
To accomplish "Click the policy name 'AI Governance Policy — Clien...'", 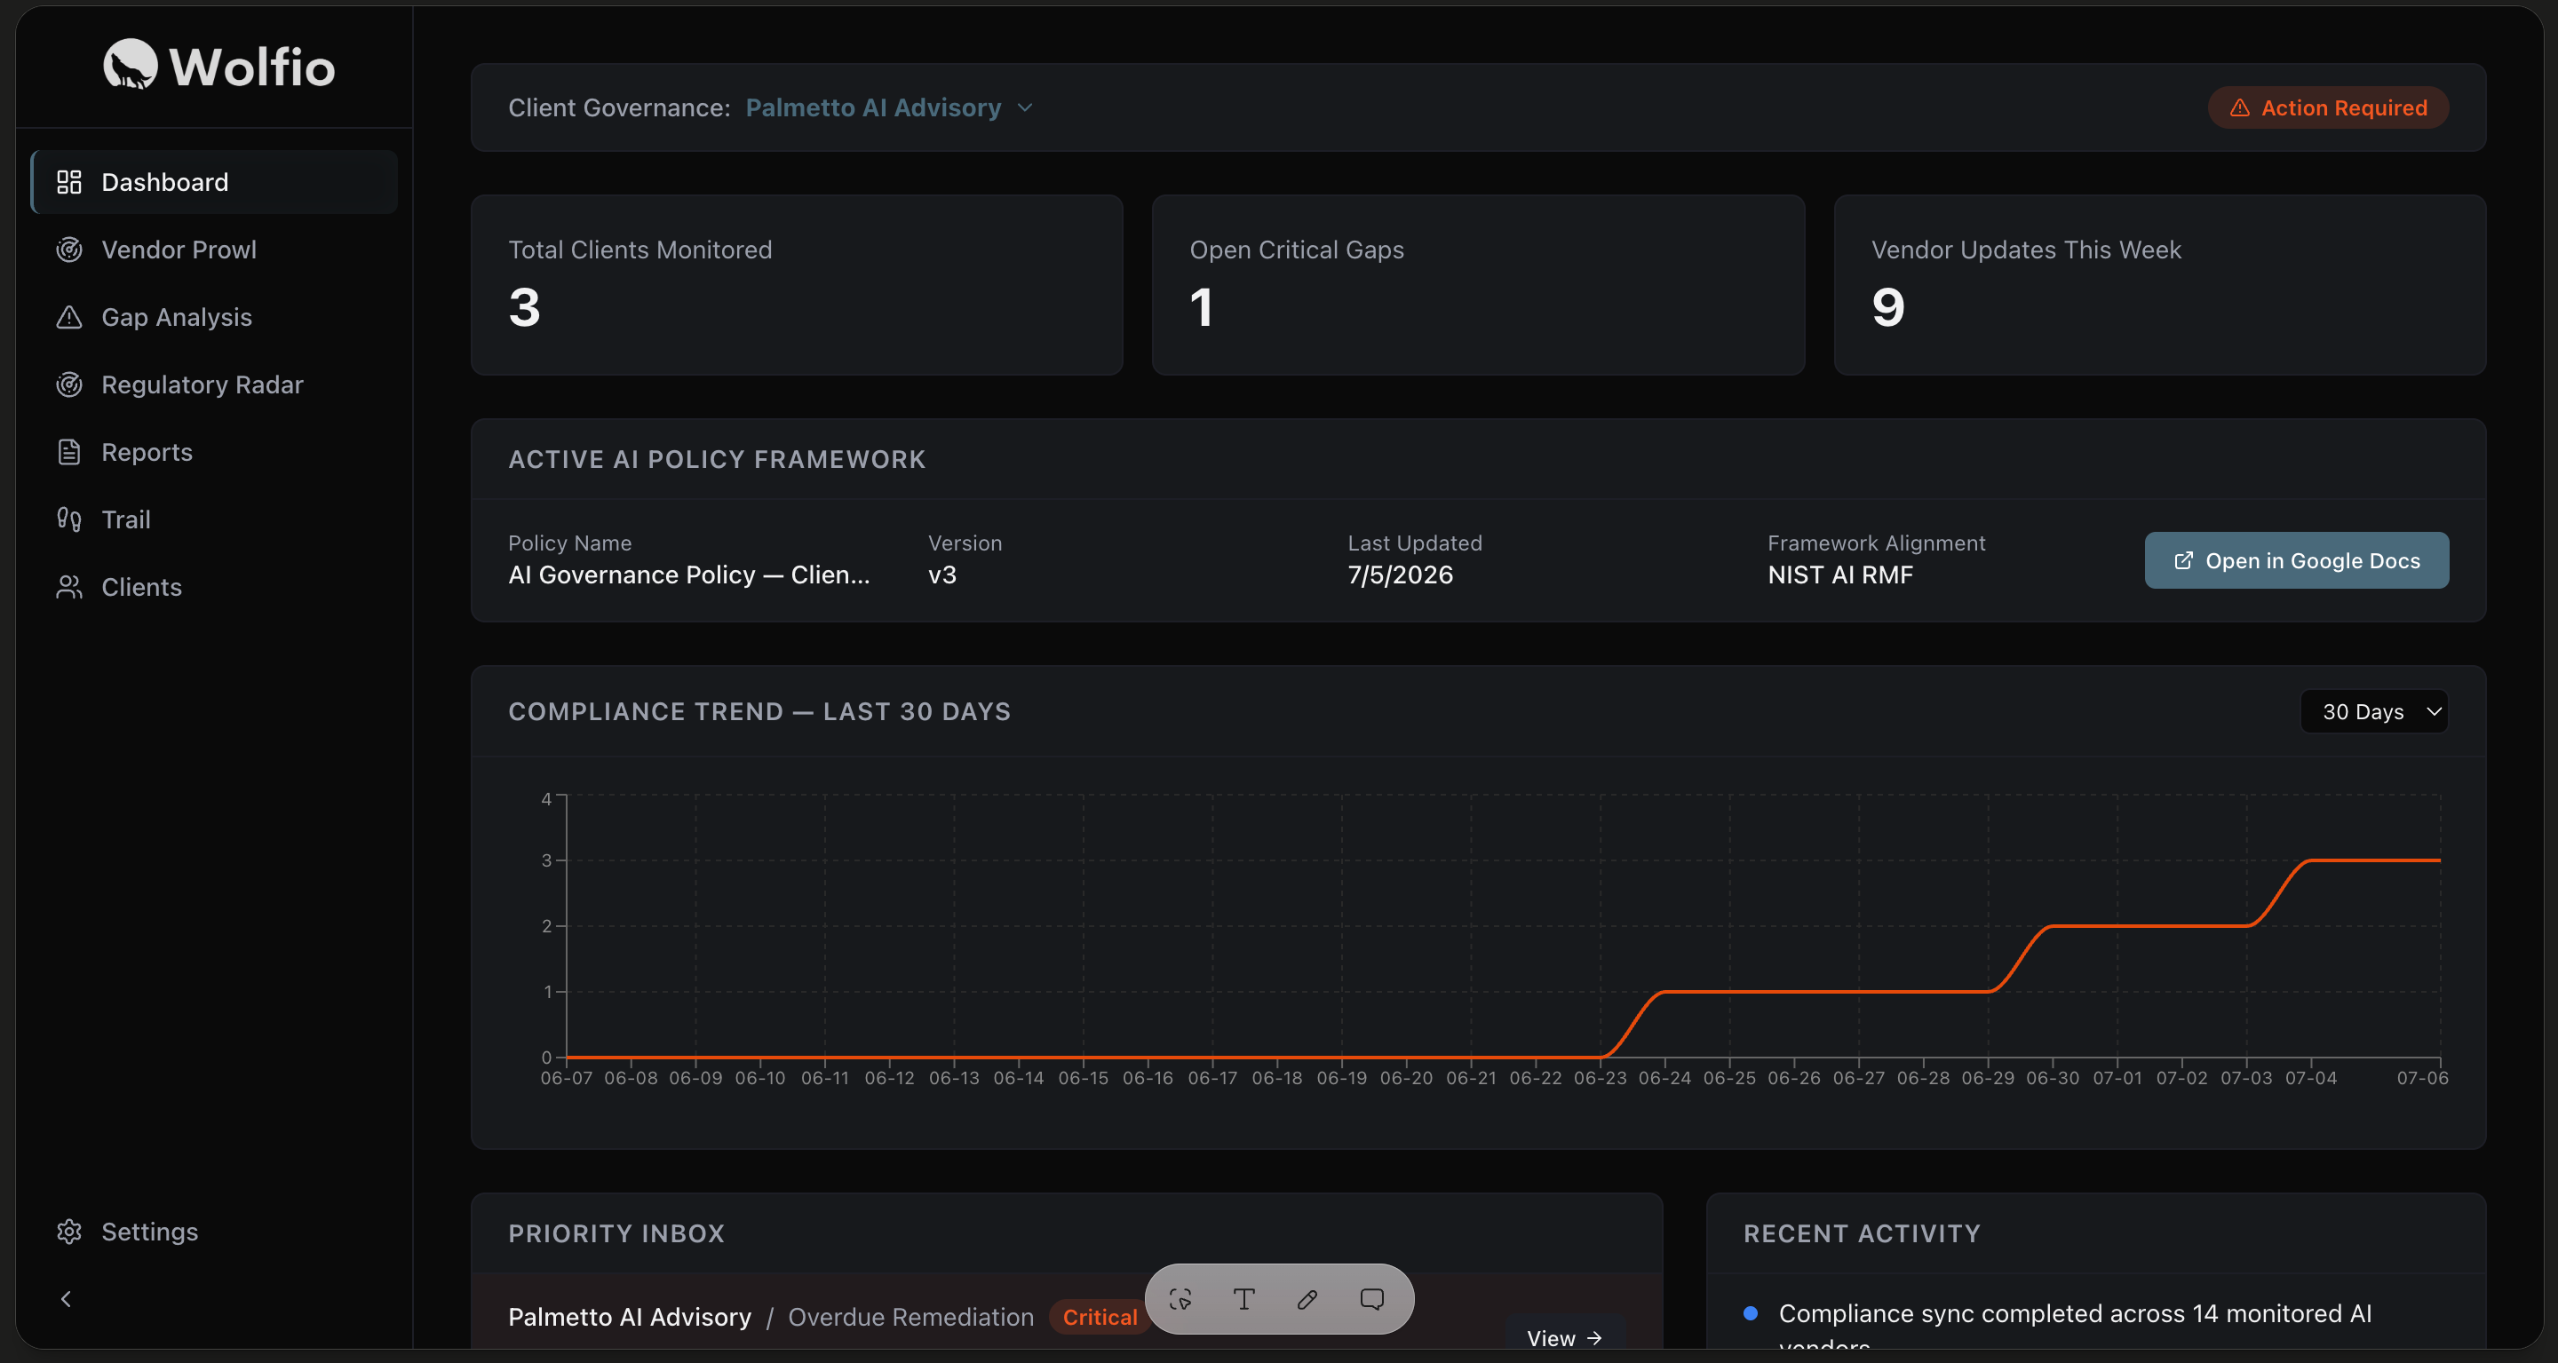I will click(x=688, y=575).
